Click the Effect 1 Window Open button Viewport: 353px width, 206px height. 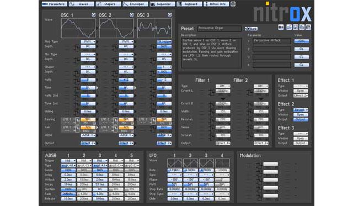click(x=301, y=91)
